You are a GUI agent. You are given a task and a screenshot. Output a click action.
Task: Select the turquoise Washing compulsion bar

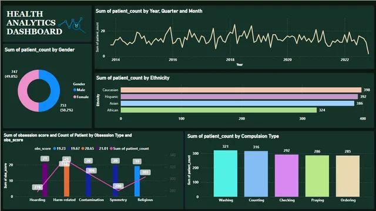[x=226, y=173]
